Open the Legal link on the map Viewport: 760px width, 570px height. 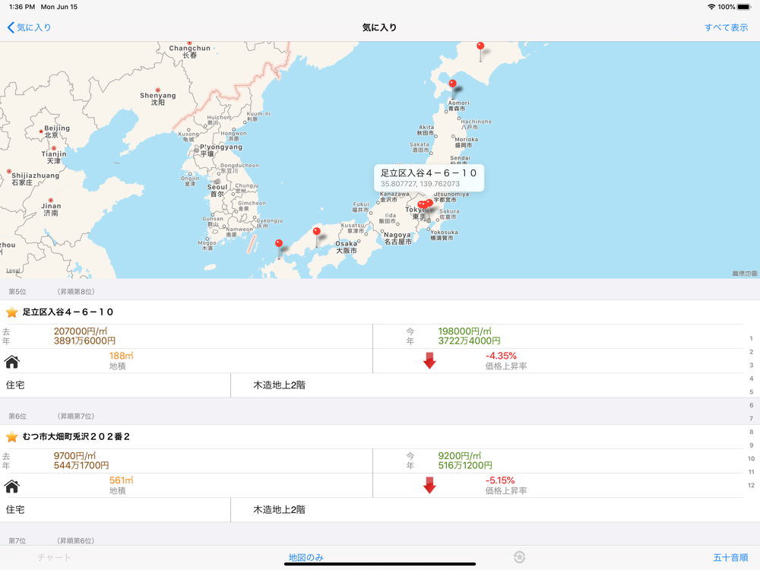tap(13, 271)
